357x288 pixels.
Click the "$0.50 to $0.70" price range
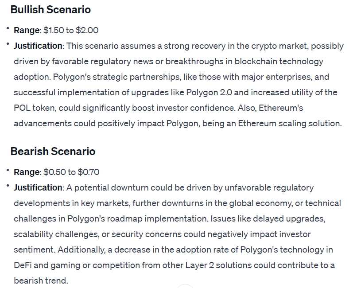[x=71, y=172]
